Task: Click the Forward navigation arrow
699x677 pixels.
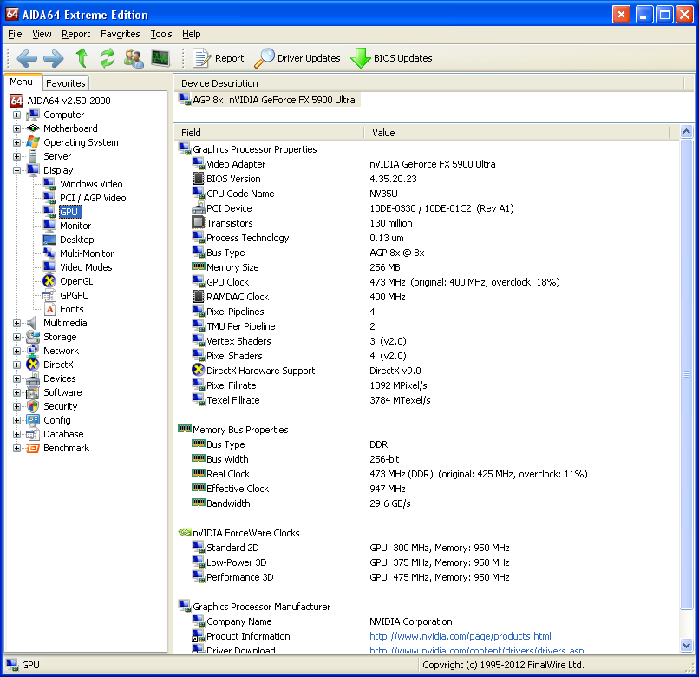Action: [x=54, y=58]
